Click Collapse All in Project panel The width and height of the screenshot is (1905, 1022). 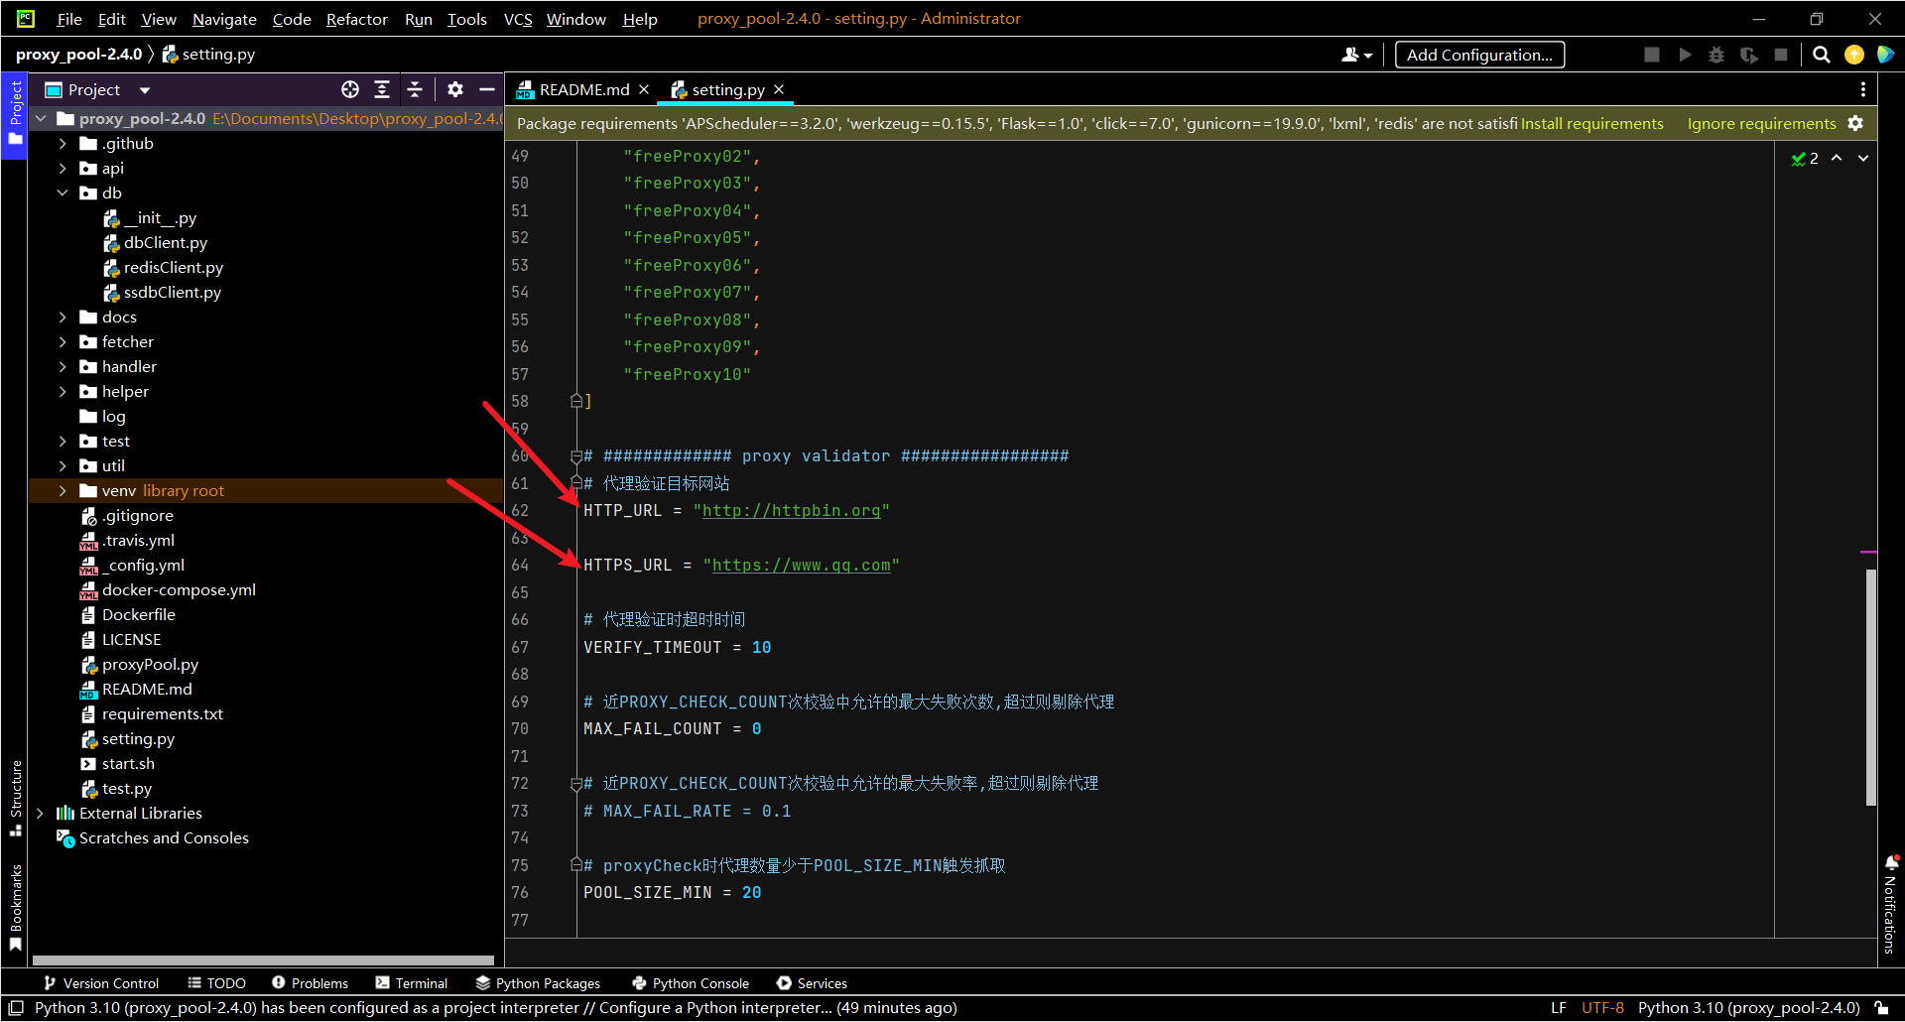(x=415, y=89)
